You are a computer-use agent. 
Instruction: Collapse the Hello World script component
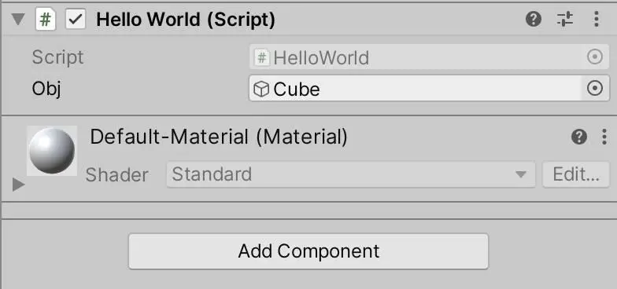point(17,19)
